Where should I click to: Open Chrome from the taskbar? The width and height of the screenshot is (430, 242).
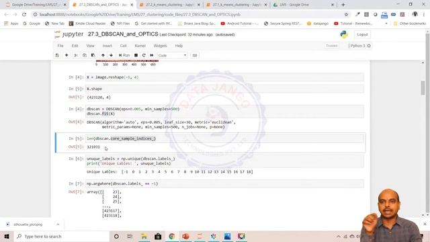(x=172, y=236)
